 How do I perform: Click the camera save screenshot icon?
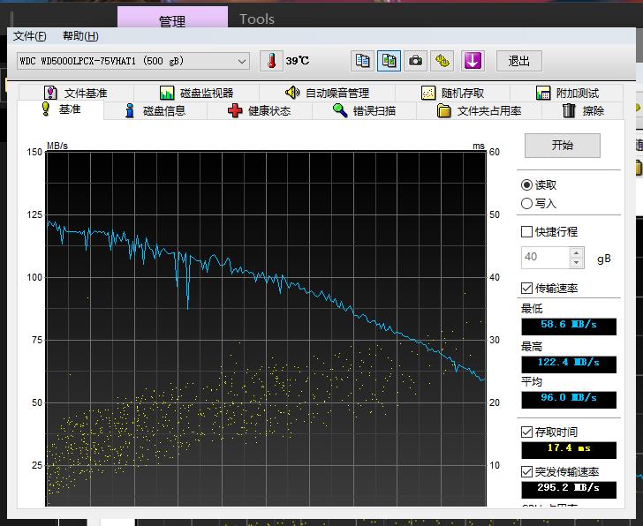pyautogui.click(x=415, y=61)
